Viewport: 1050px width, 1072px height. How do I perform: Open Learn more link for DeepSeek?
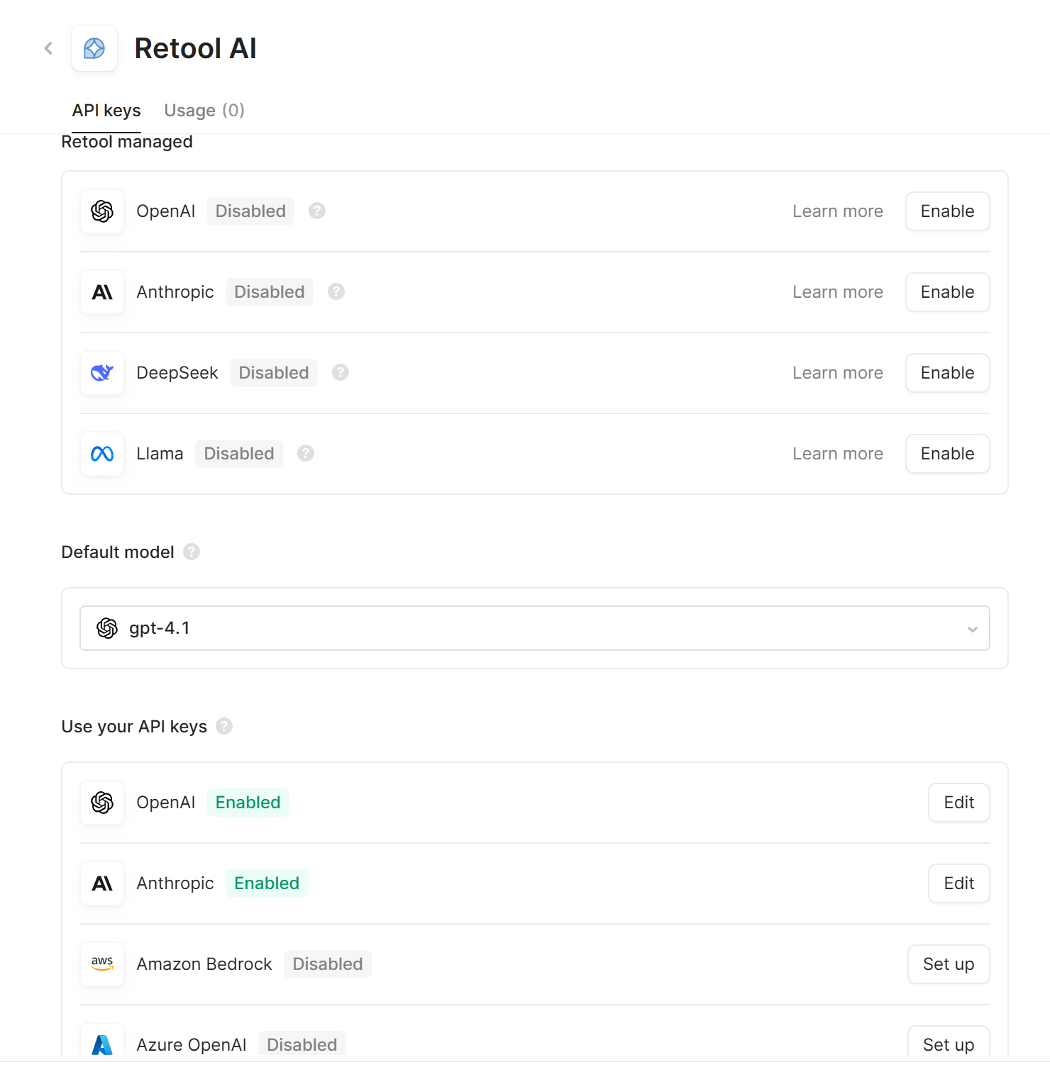pyautogui.click(x=837, y=373)
